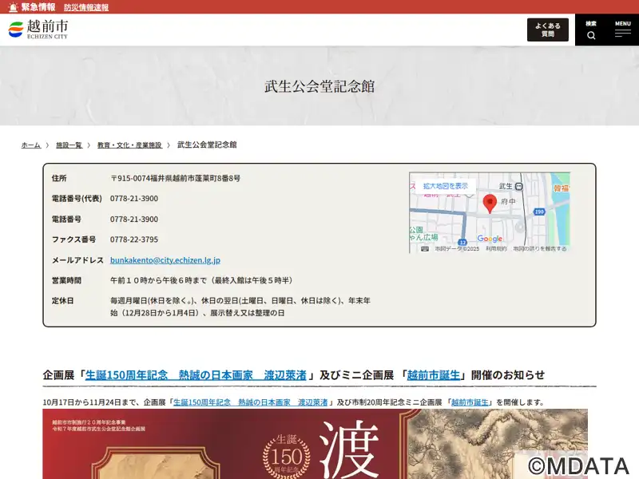Screen dimensions: 639x479
Task: Click the よくある質問 button
Action: click(547, 30)
